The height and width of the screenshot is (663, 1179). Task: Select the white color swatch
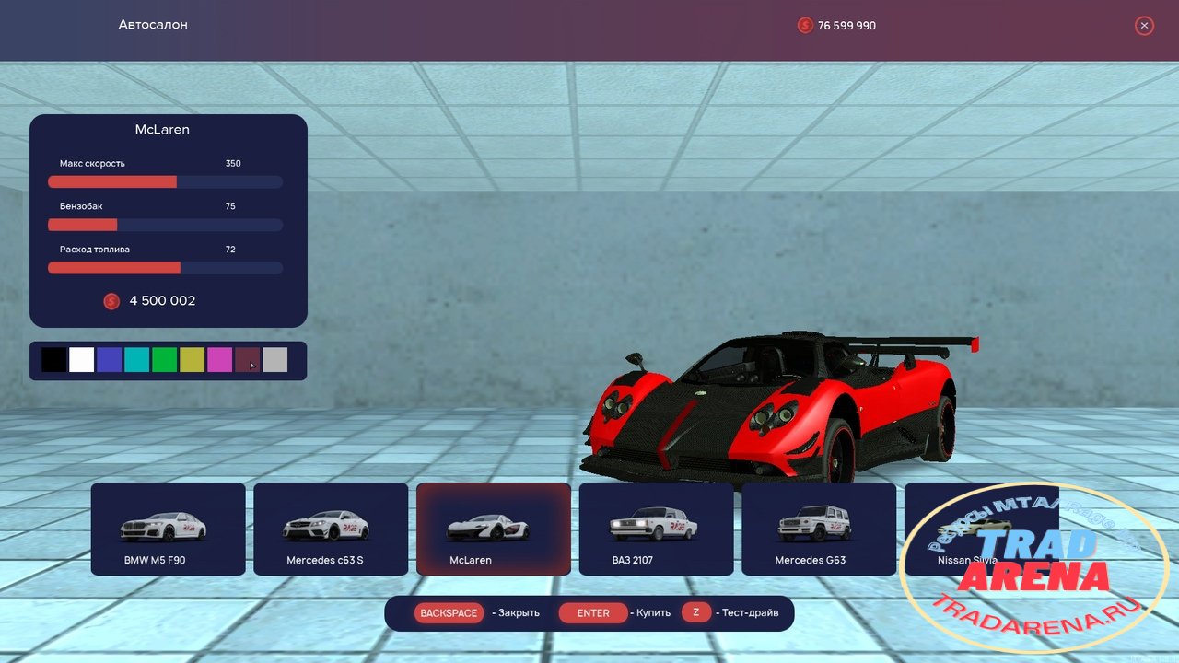pyautogui.click(x=81, y=360)
